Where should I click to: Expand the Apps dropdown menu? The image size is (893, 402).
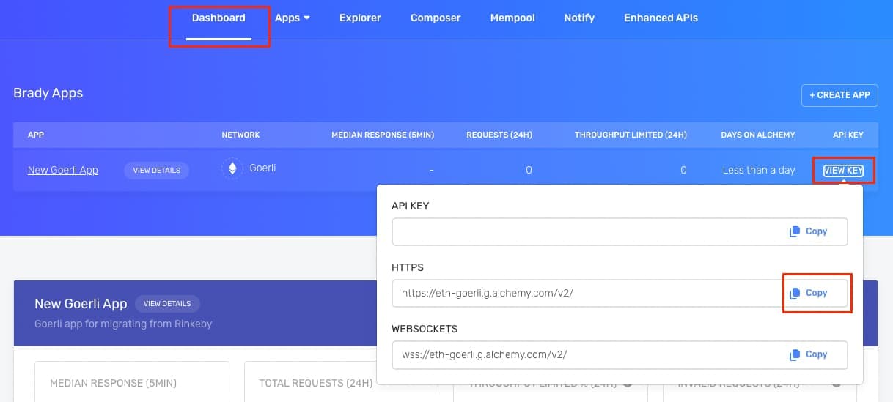pyautogui.click(x=292, y=18)
